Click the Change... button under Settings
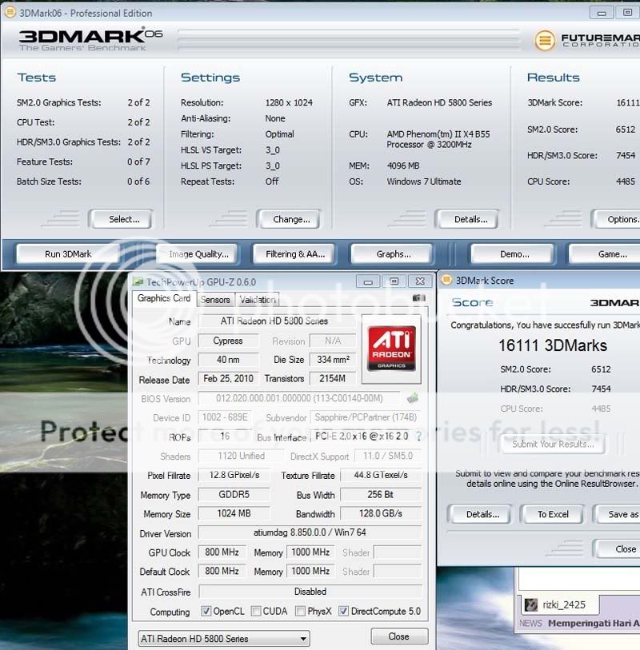The width and height of the screenshot is (640, 650). (x=288, y=219)
